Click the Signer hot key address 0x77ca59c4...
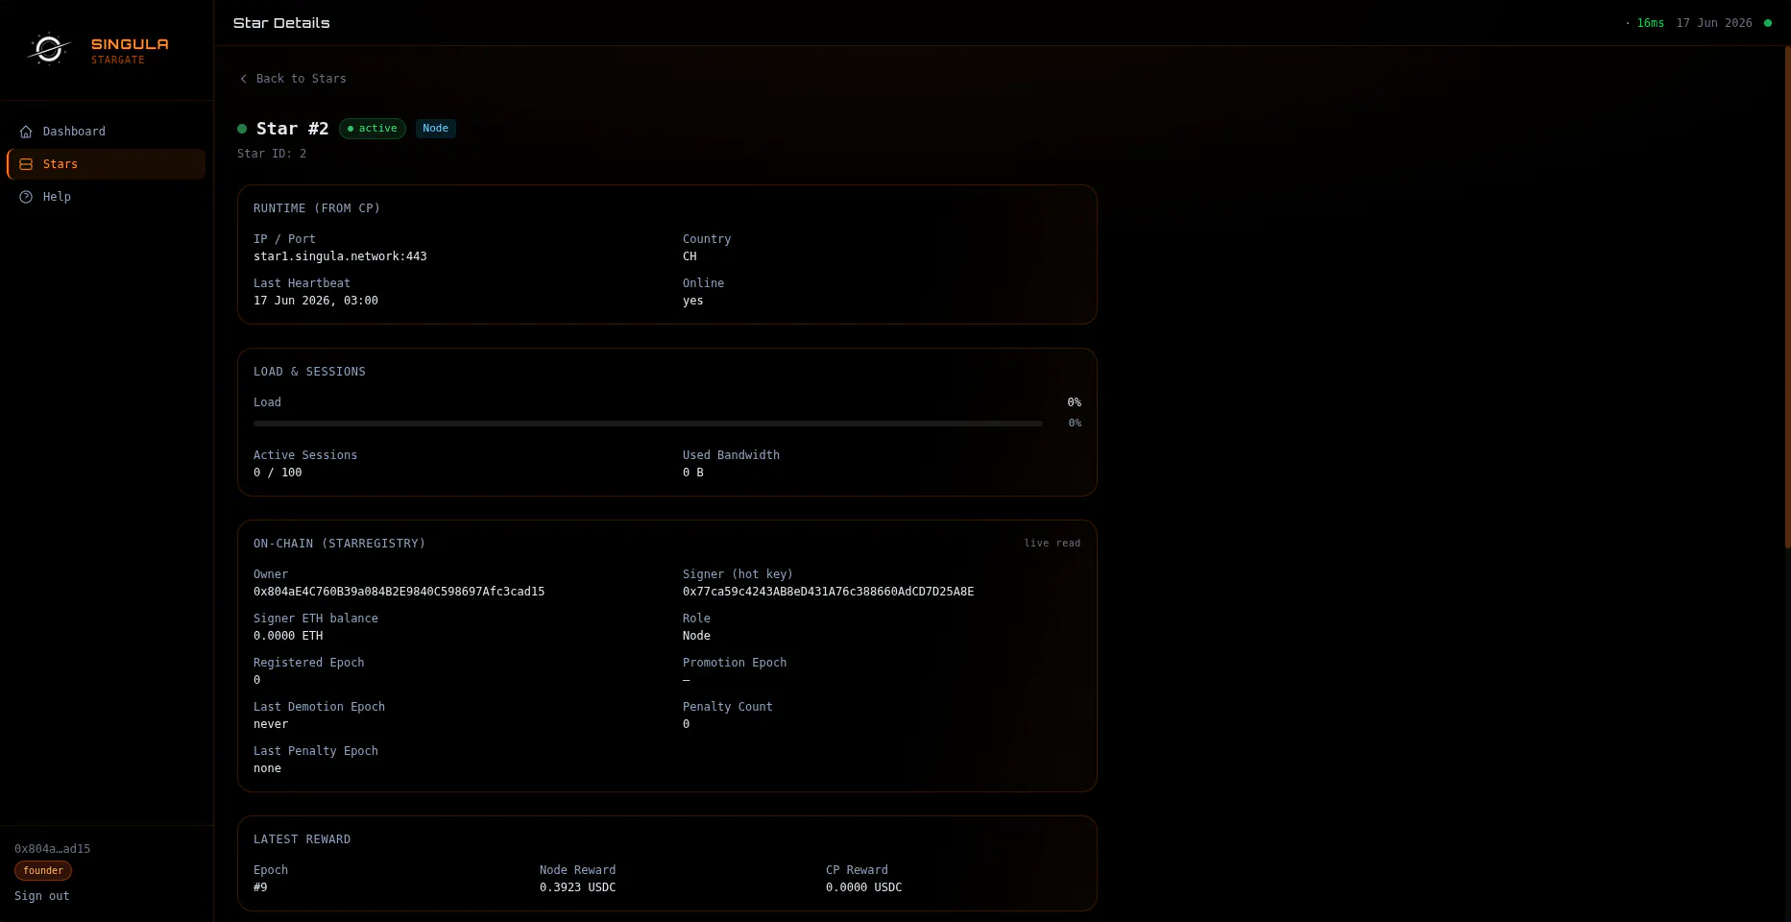Image resolution: width=1791 pixels, height=922 pixels. click(x=829, y=592)
